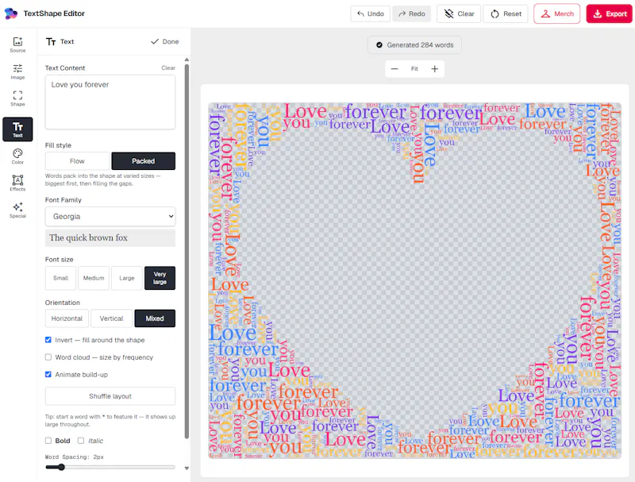Click the text panel scrollbar up arrow

pos(187,60)
